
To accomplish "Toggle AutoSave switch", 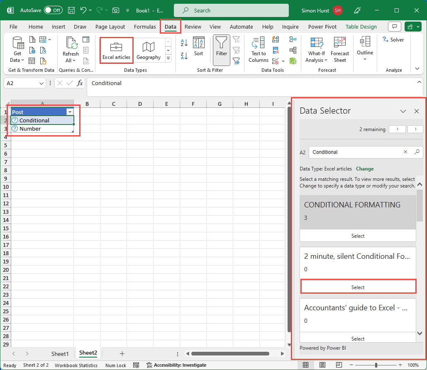I will click(x=53, y=10).
